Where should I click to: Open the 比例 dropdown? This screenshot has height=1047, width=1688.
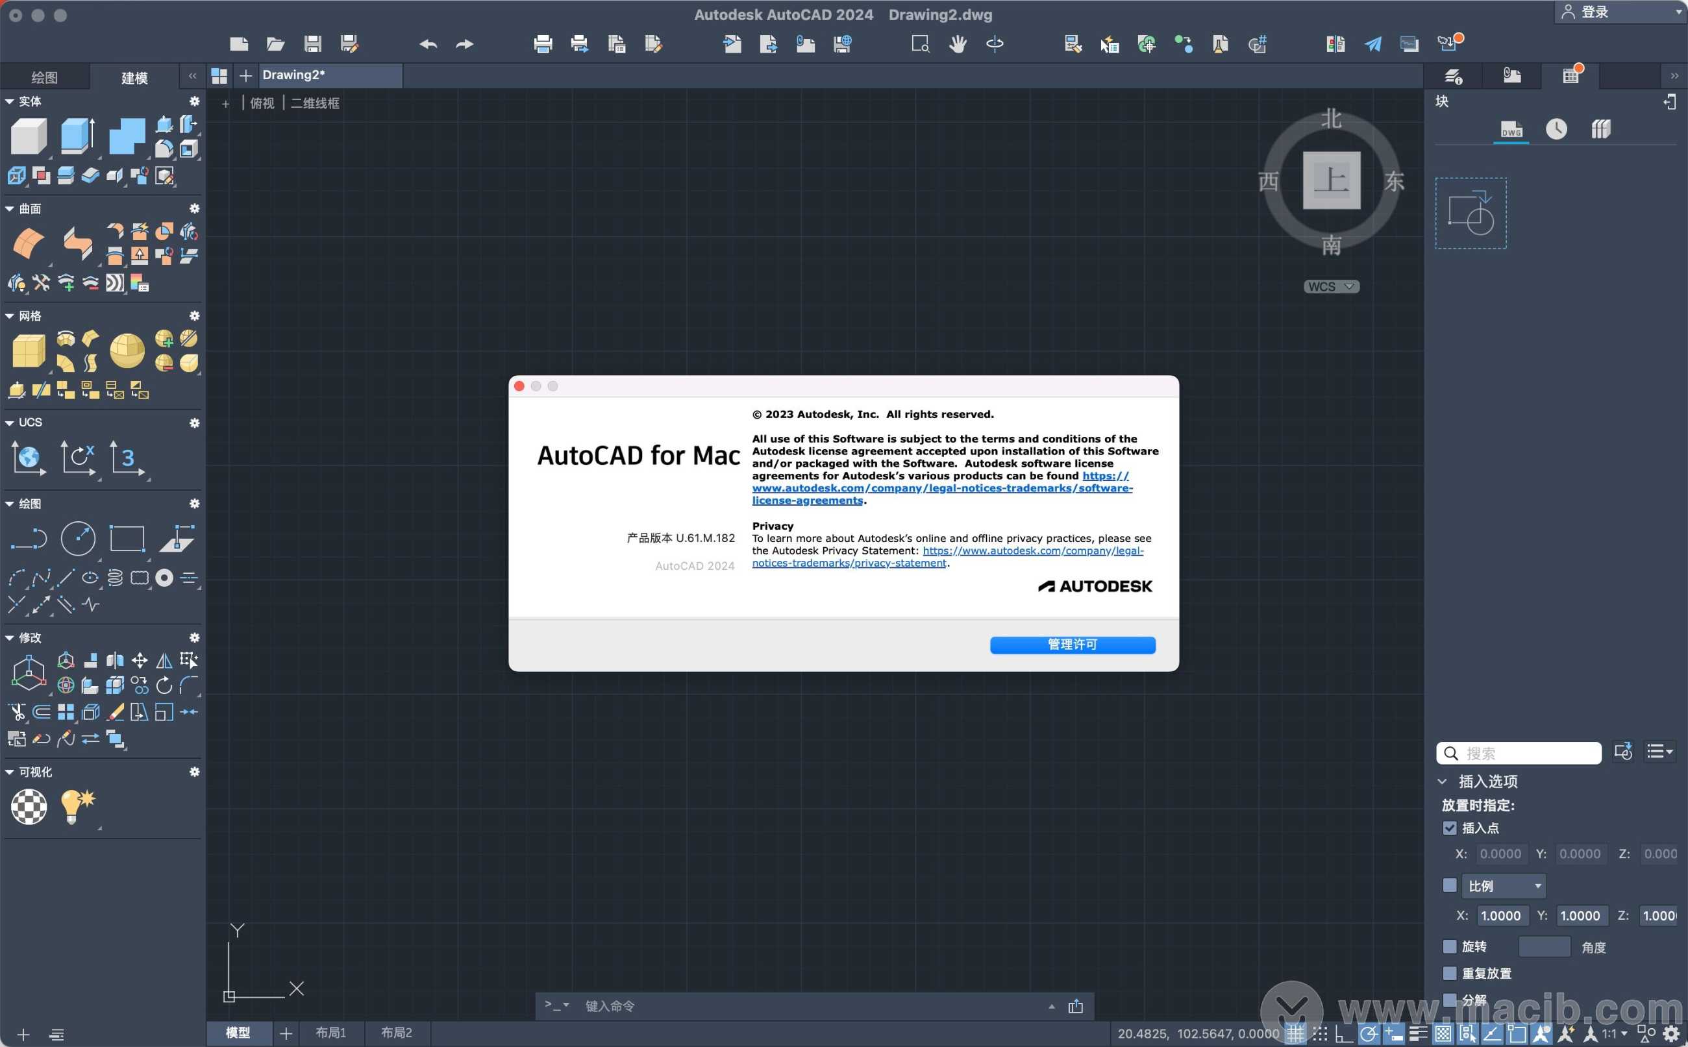coord(1503,885)
